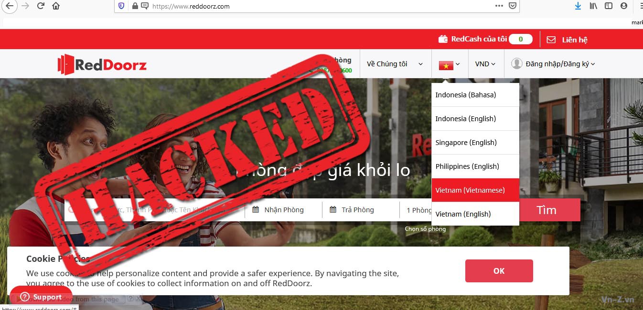Click the browser back arrow

point(9,6)
